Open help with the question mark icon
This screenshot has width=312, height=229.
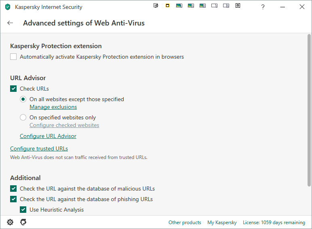pos(263,7)
